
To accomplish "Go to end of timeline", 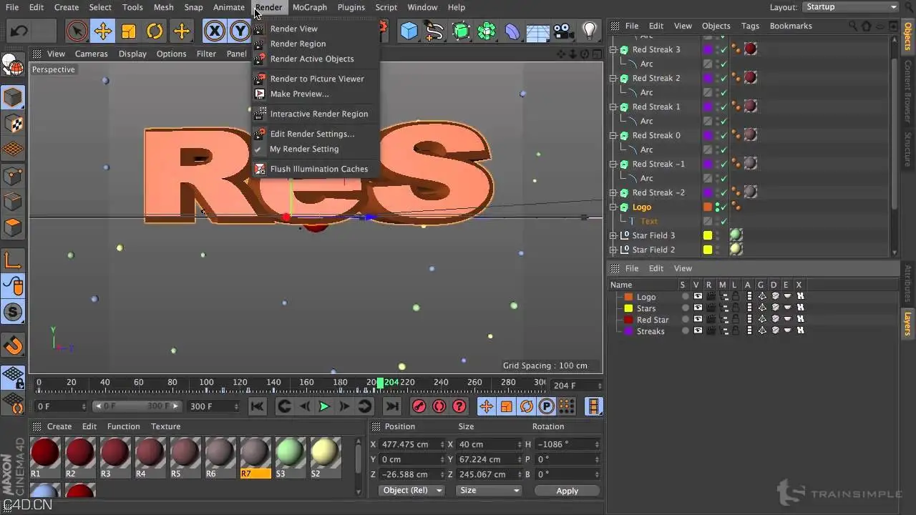I will [392, 406].
